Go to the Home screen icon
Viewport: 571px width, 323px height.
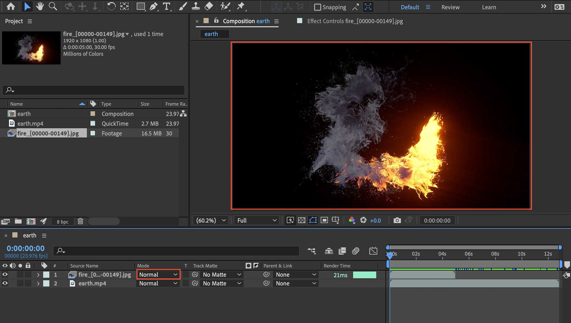click(11, 6)
